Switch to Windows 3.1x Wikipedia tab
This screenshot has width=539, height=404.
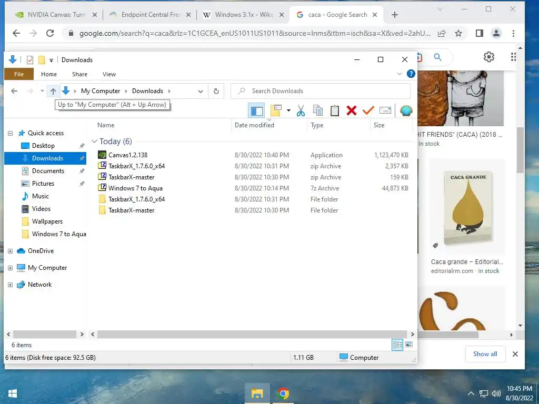pos(244,15)
